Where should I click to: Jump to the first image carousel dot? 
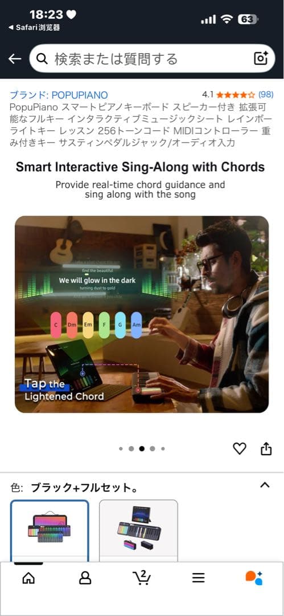coord(121,449)
